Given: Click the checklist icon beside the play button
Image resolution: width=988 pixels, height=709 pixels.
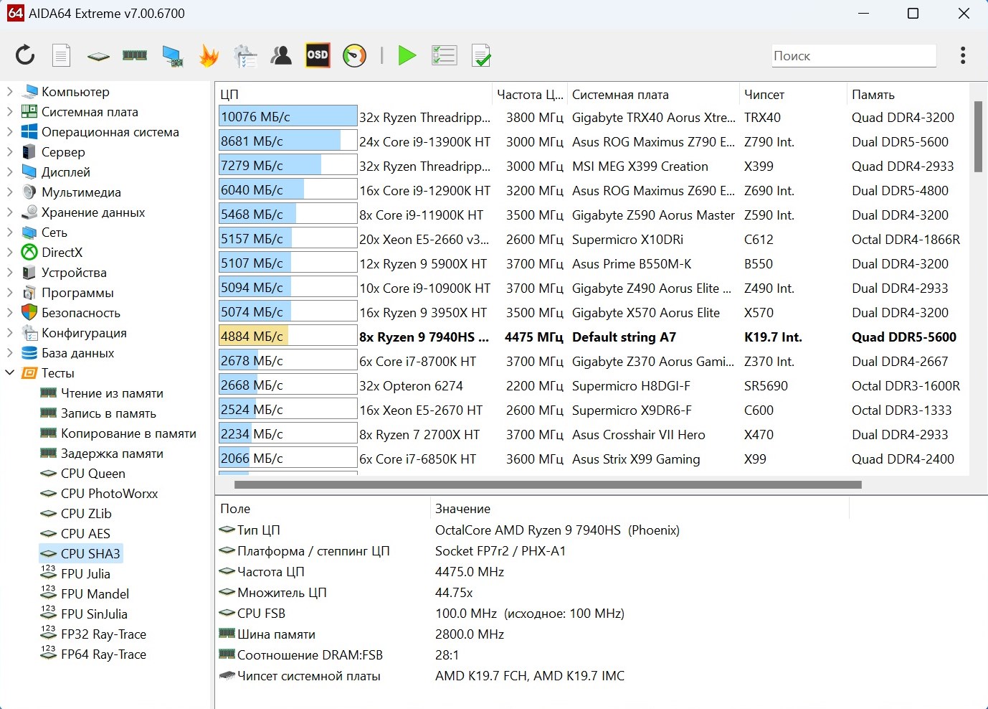Looking at the screenshot, I should [444, 55].
